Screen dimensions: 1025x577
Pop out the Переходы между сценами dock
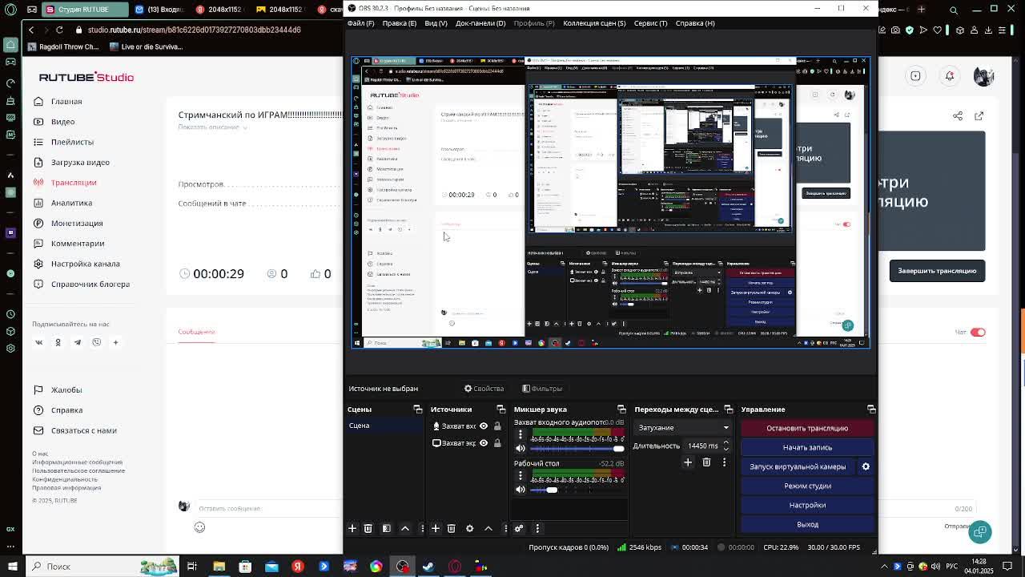tap(728, 410)
